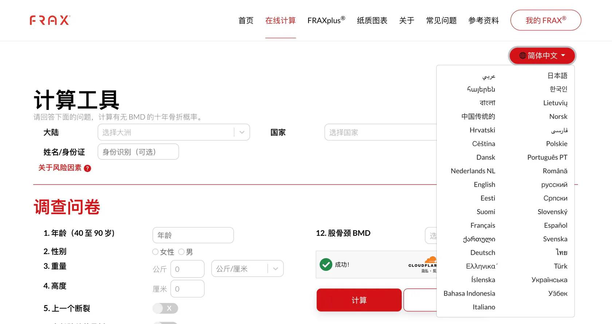
Task: Select Svenska language
Action: click(555, 239)
